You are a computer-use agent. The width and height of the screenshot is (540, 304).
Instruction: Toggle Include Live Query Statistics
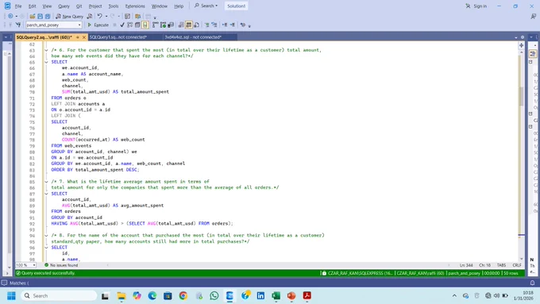tap(163, 25)
